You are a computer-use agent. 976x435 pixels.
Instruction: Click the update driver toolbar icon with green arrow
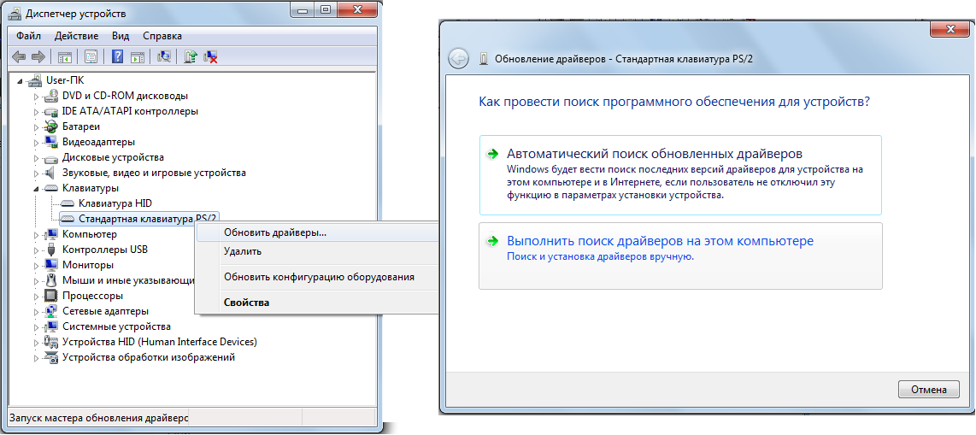coord(191,56)
